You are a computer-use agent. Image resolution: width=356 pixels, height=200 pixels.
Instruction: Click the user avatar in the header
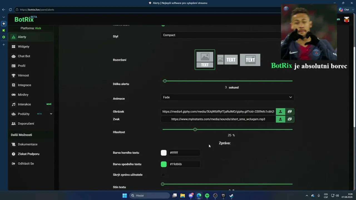347,19
